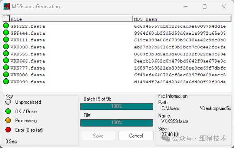Select green status icon for VKK111.fasta

coord(6,39)
